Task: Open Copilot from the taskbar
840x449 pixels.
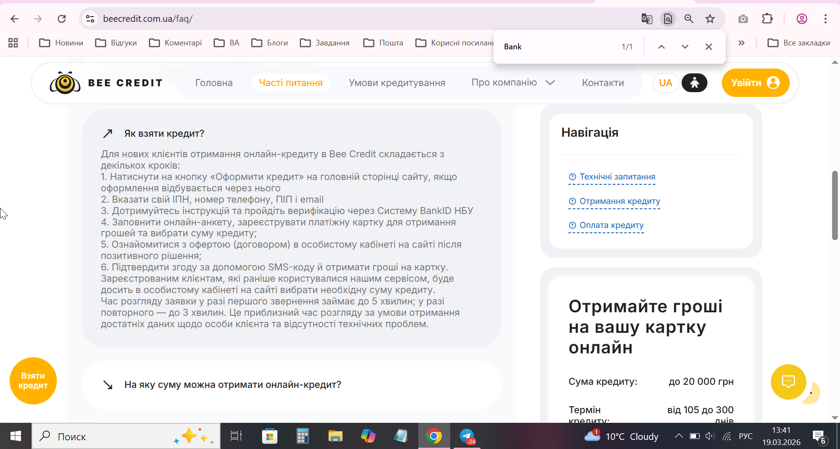Action: [x=368, y=436]
